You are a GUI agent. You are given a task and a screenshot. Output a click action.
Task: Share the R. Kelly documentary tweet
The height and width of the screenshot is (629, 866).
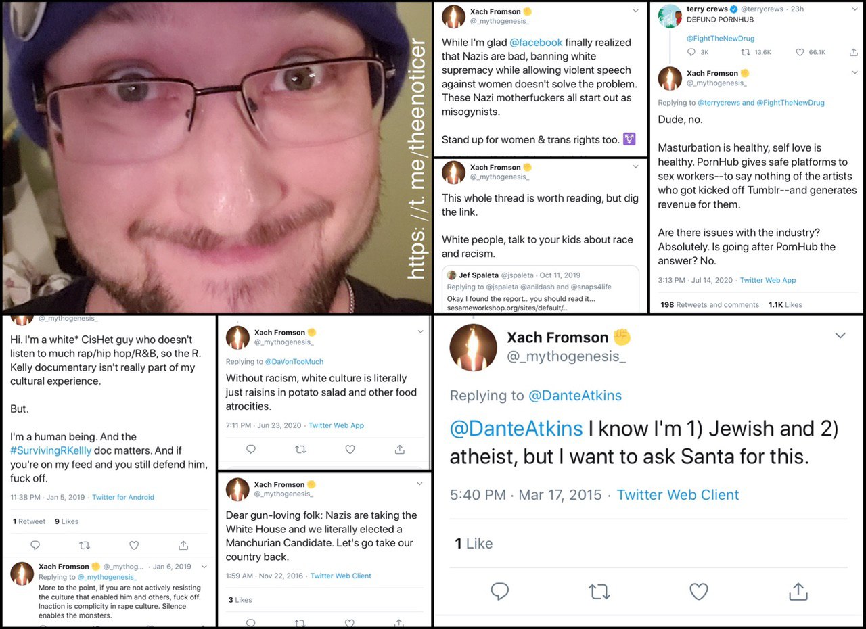click(x=183, y=545)
